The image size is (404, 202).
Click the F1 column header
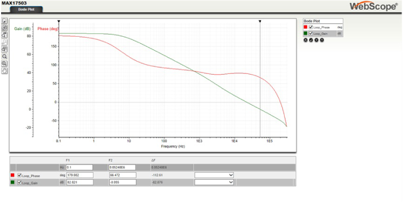click(68, 160)
